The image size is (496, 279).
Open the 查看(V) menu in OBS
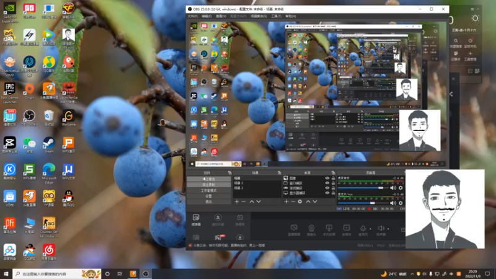click(x=221, y=16)
